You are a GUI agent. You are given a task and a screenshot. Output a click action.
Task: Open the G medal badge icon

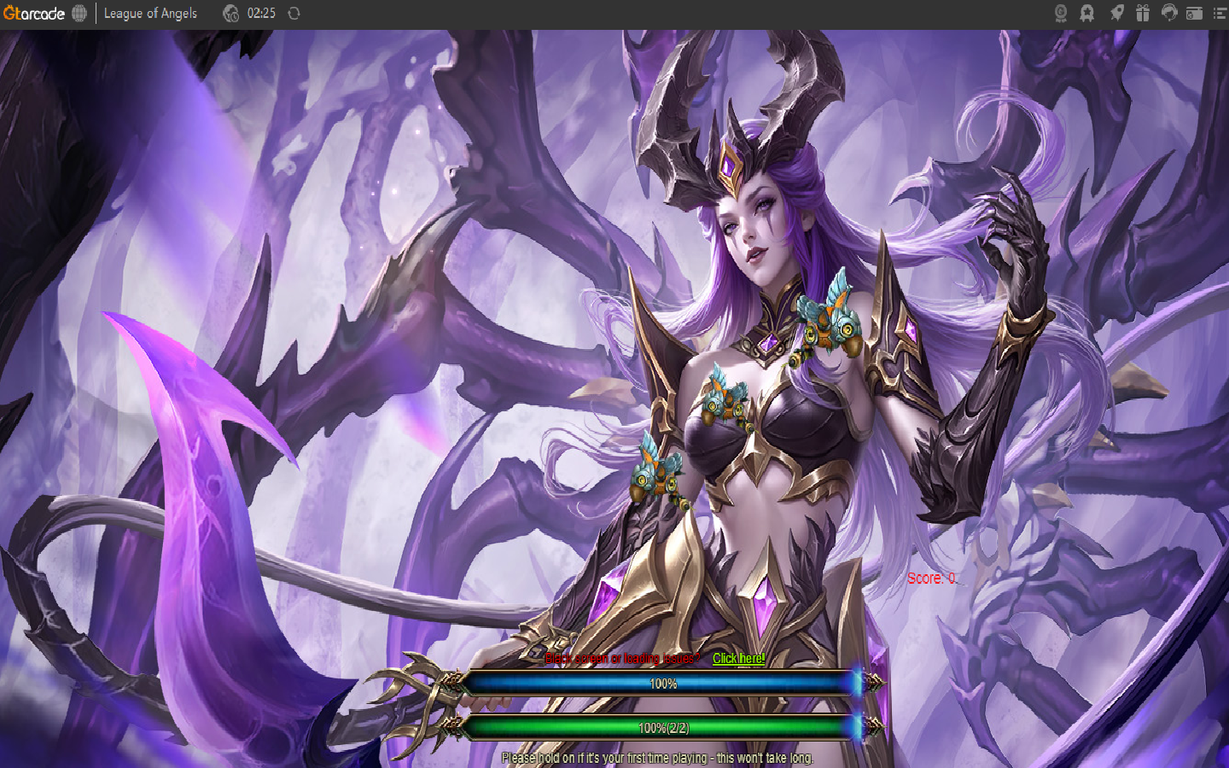click(1061, 14)
